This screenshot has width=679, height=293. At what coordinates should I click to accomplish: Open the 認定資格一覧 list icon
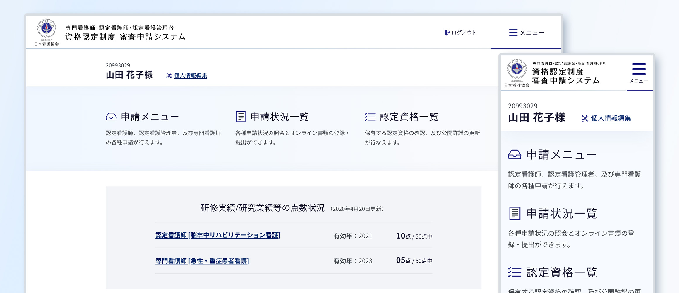click(x=370, y=116)
